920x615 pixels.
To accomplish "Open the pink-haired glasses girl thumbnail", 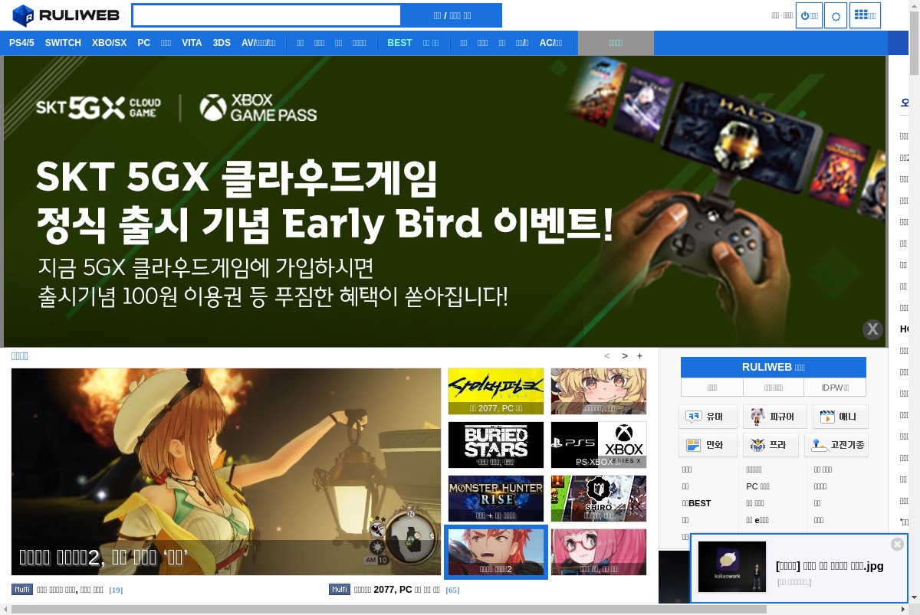I will coord(599,552).
